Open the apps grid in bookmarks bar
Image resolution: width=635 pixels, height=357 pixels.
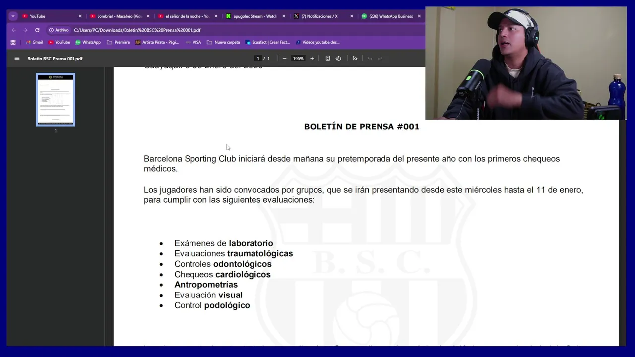[13, 42]
